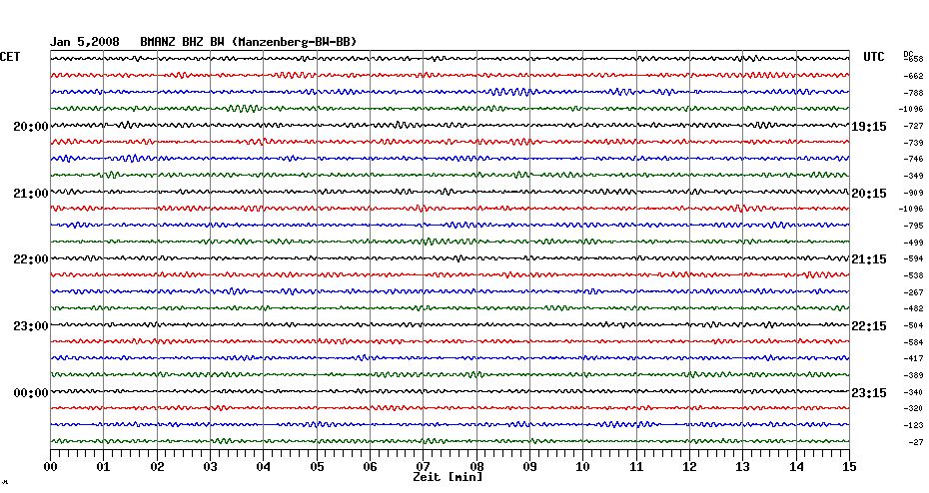Click minute axis tick label '03'
This screenshot has width=929, height=493.
tap(211, 467)
